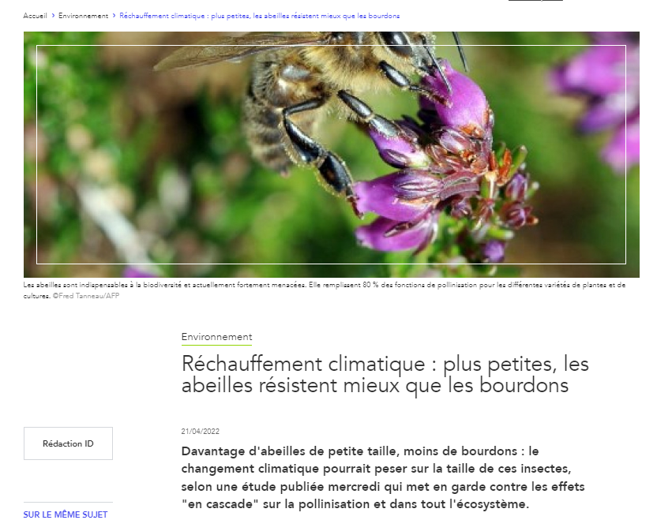Click the SUR LE MÊME SUJET heading
Image resolution: width=657 pixels, height=520 pixels.
(x=66, y=514)
